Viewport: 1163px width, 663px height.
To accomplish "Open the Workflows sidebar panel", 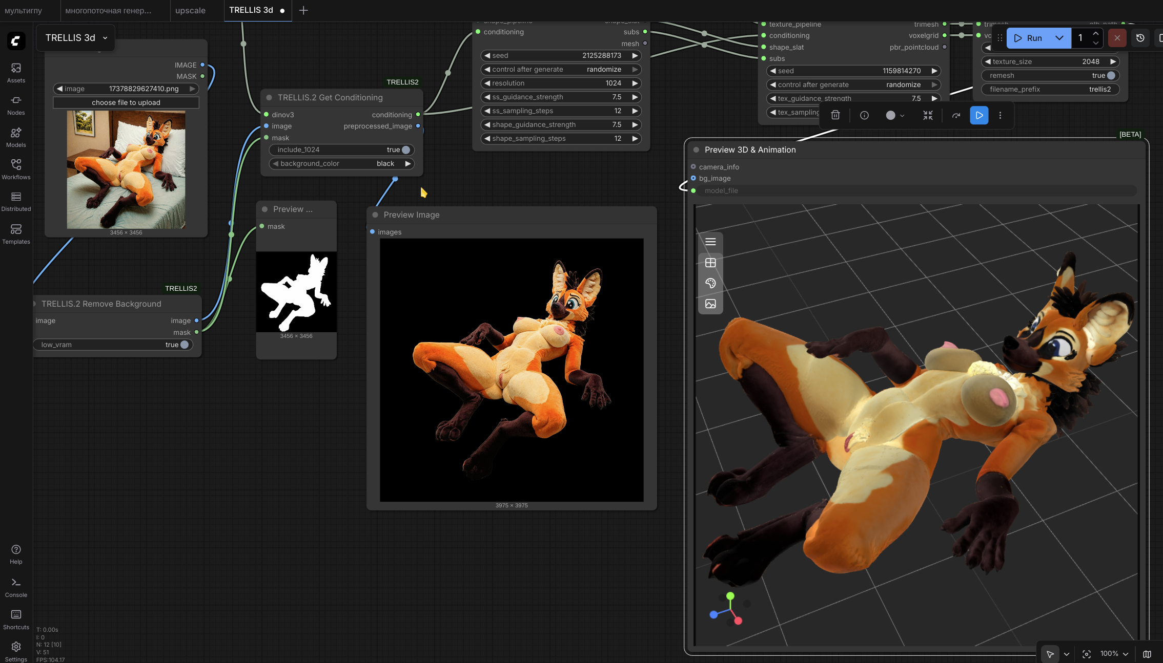I will coord(16,169).
